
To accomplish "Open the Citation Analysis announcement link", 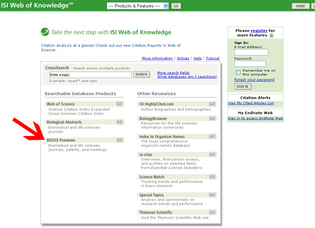I will [x=110, y=48].
